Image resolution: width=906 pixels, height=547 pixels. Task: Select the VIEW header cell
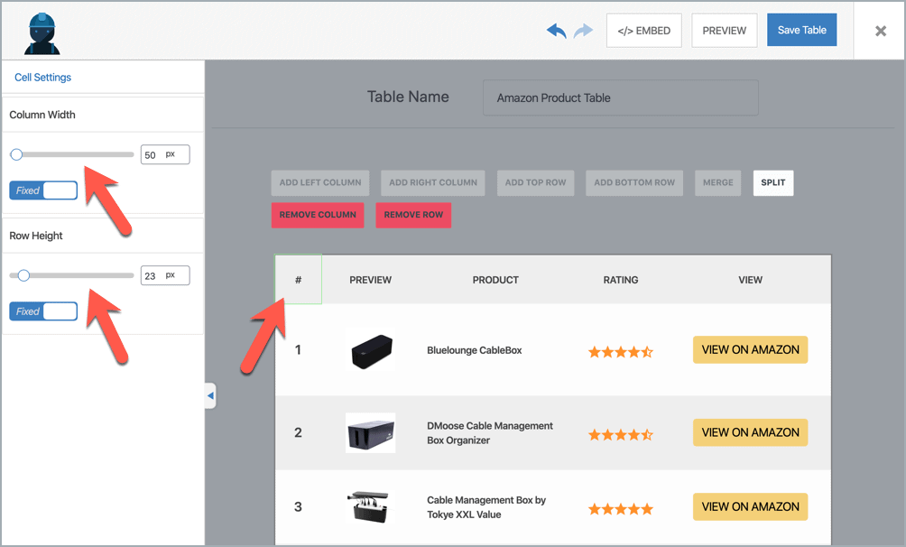pyautogui.click(x=750, y=280)
